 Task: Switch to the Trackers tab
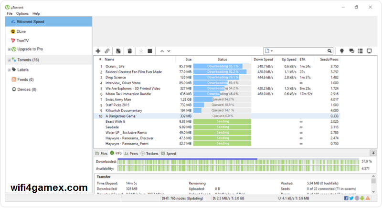tap(149, 153)
